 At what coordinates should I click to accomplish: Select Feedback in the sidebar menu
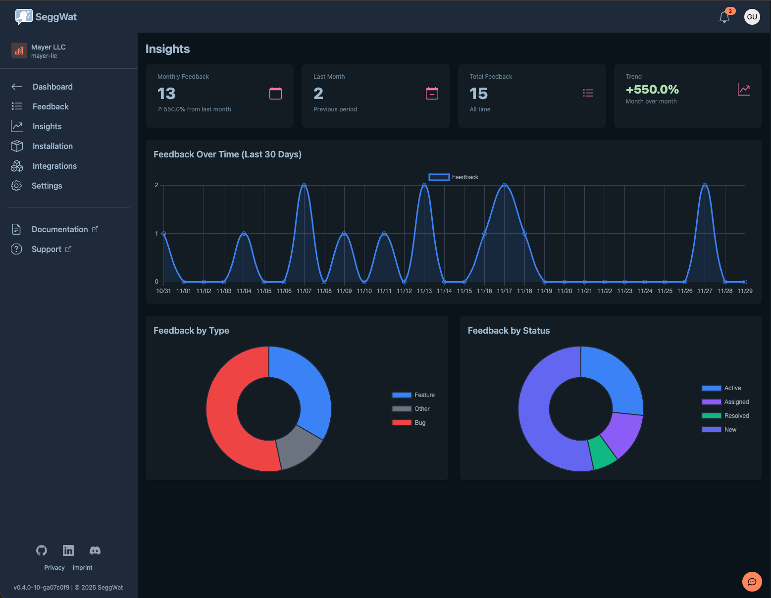(x=50, y=106)
